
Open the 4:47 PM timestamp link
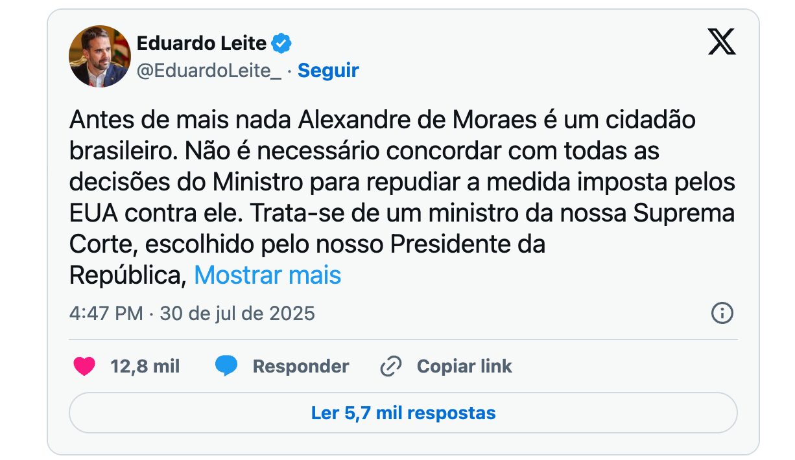click(x=106, y=314)
